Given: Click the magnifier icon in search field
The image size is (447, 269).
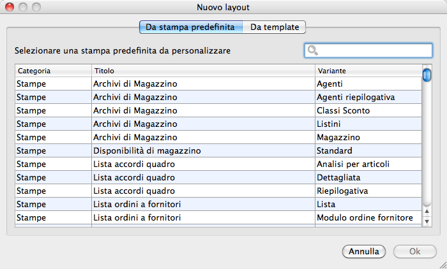Looking at the screenshot, I should point(312,50).
